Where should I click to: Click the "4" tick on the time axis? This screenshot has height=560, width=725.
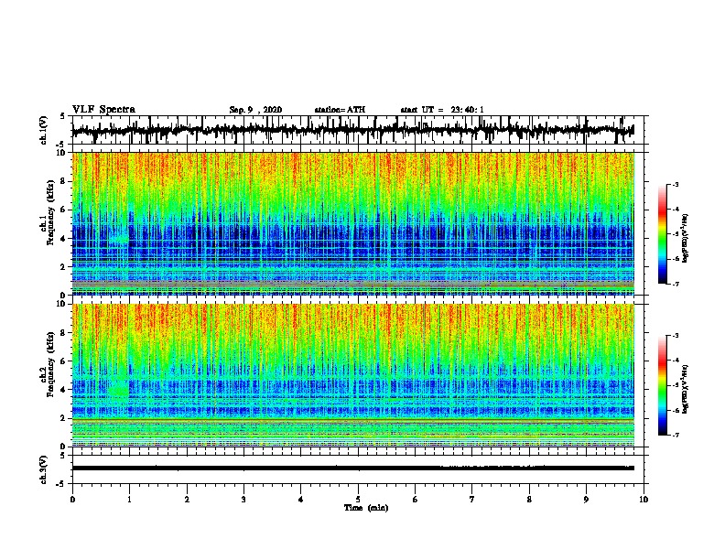[x=301, y=500]
